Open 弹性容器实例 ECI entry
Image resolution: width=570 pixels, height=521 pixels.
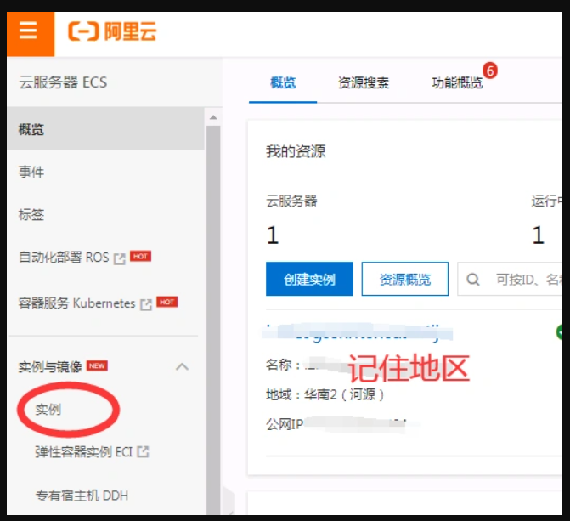point(83,452)
